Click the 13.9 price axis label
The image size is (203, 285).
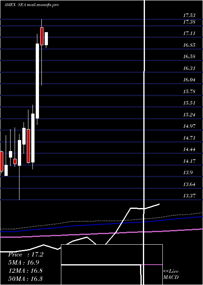point(188,173)
